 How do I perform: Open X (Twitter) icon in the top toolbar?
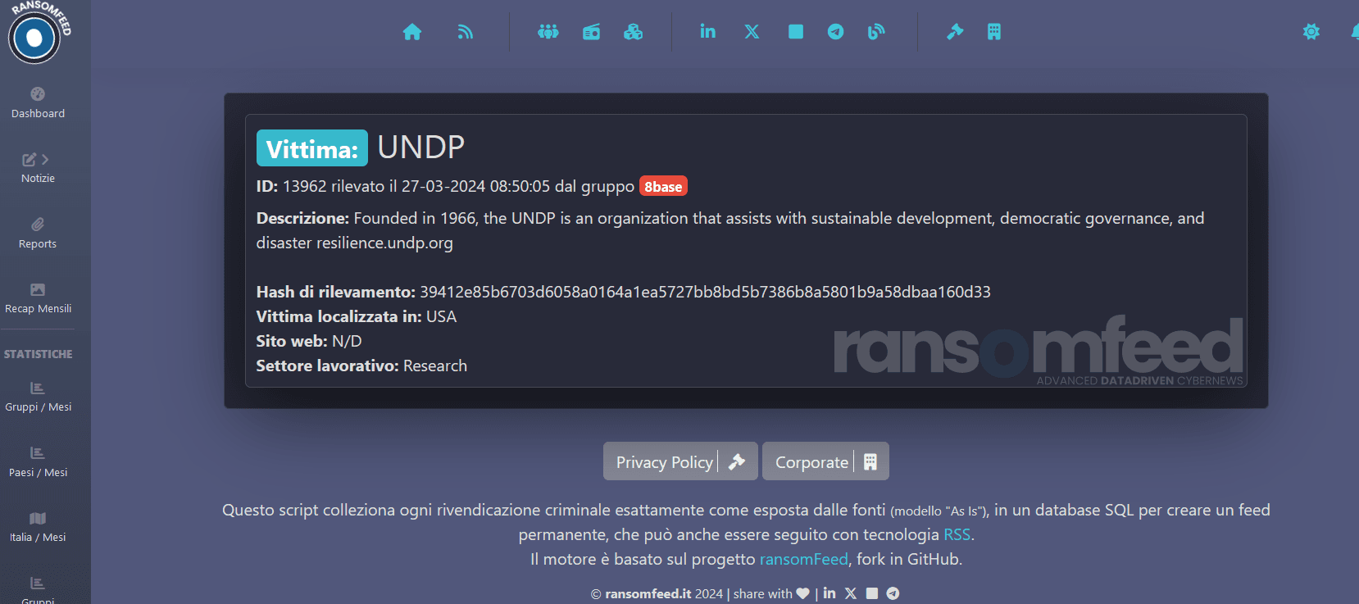pyautogui.click(x=752, y=32)
